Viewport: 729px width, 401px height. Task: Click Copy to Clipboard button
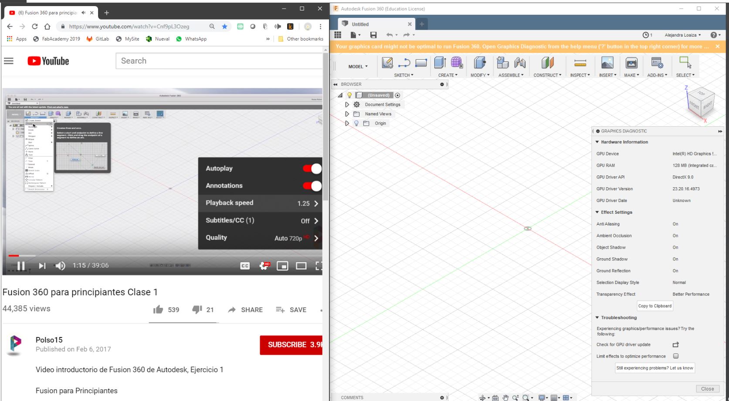coord(655,306)
